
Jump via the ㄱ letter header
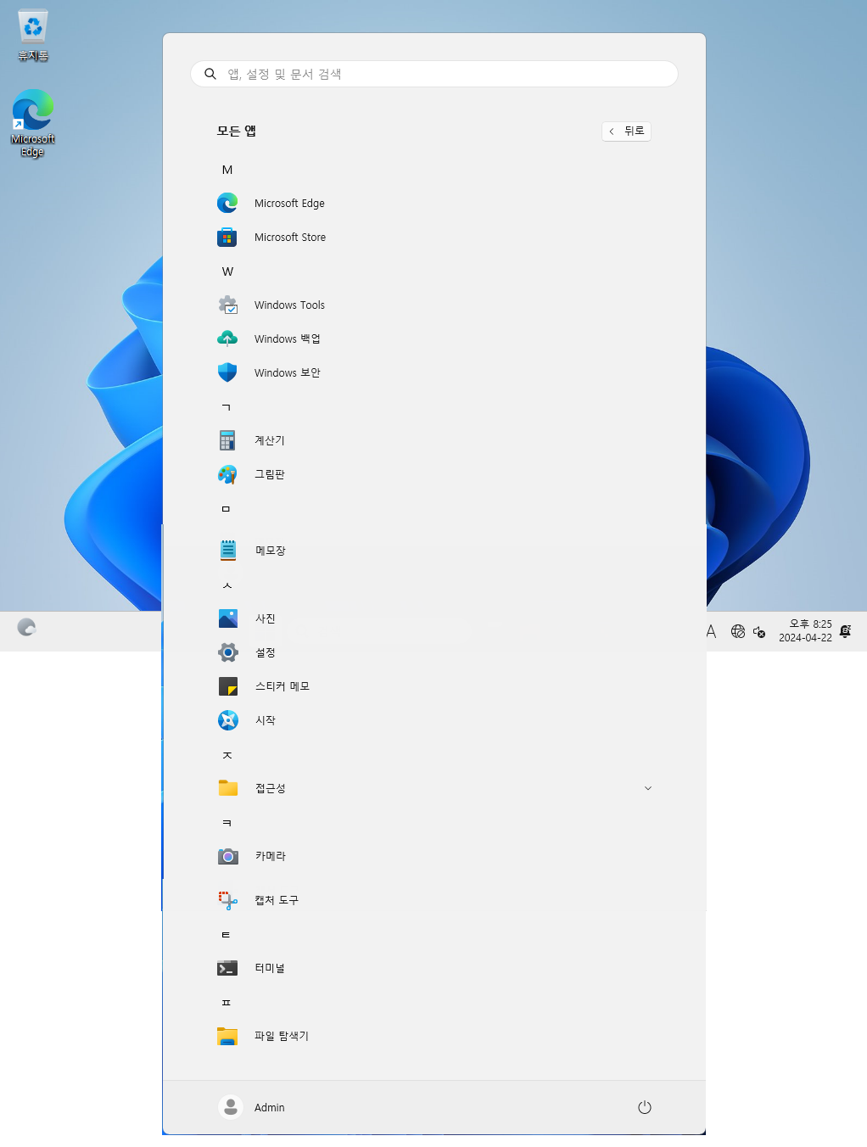point(227,407)
